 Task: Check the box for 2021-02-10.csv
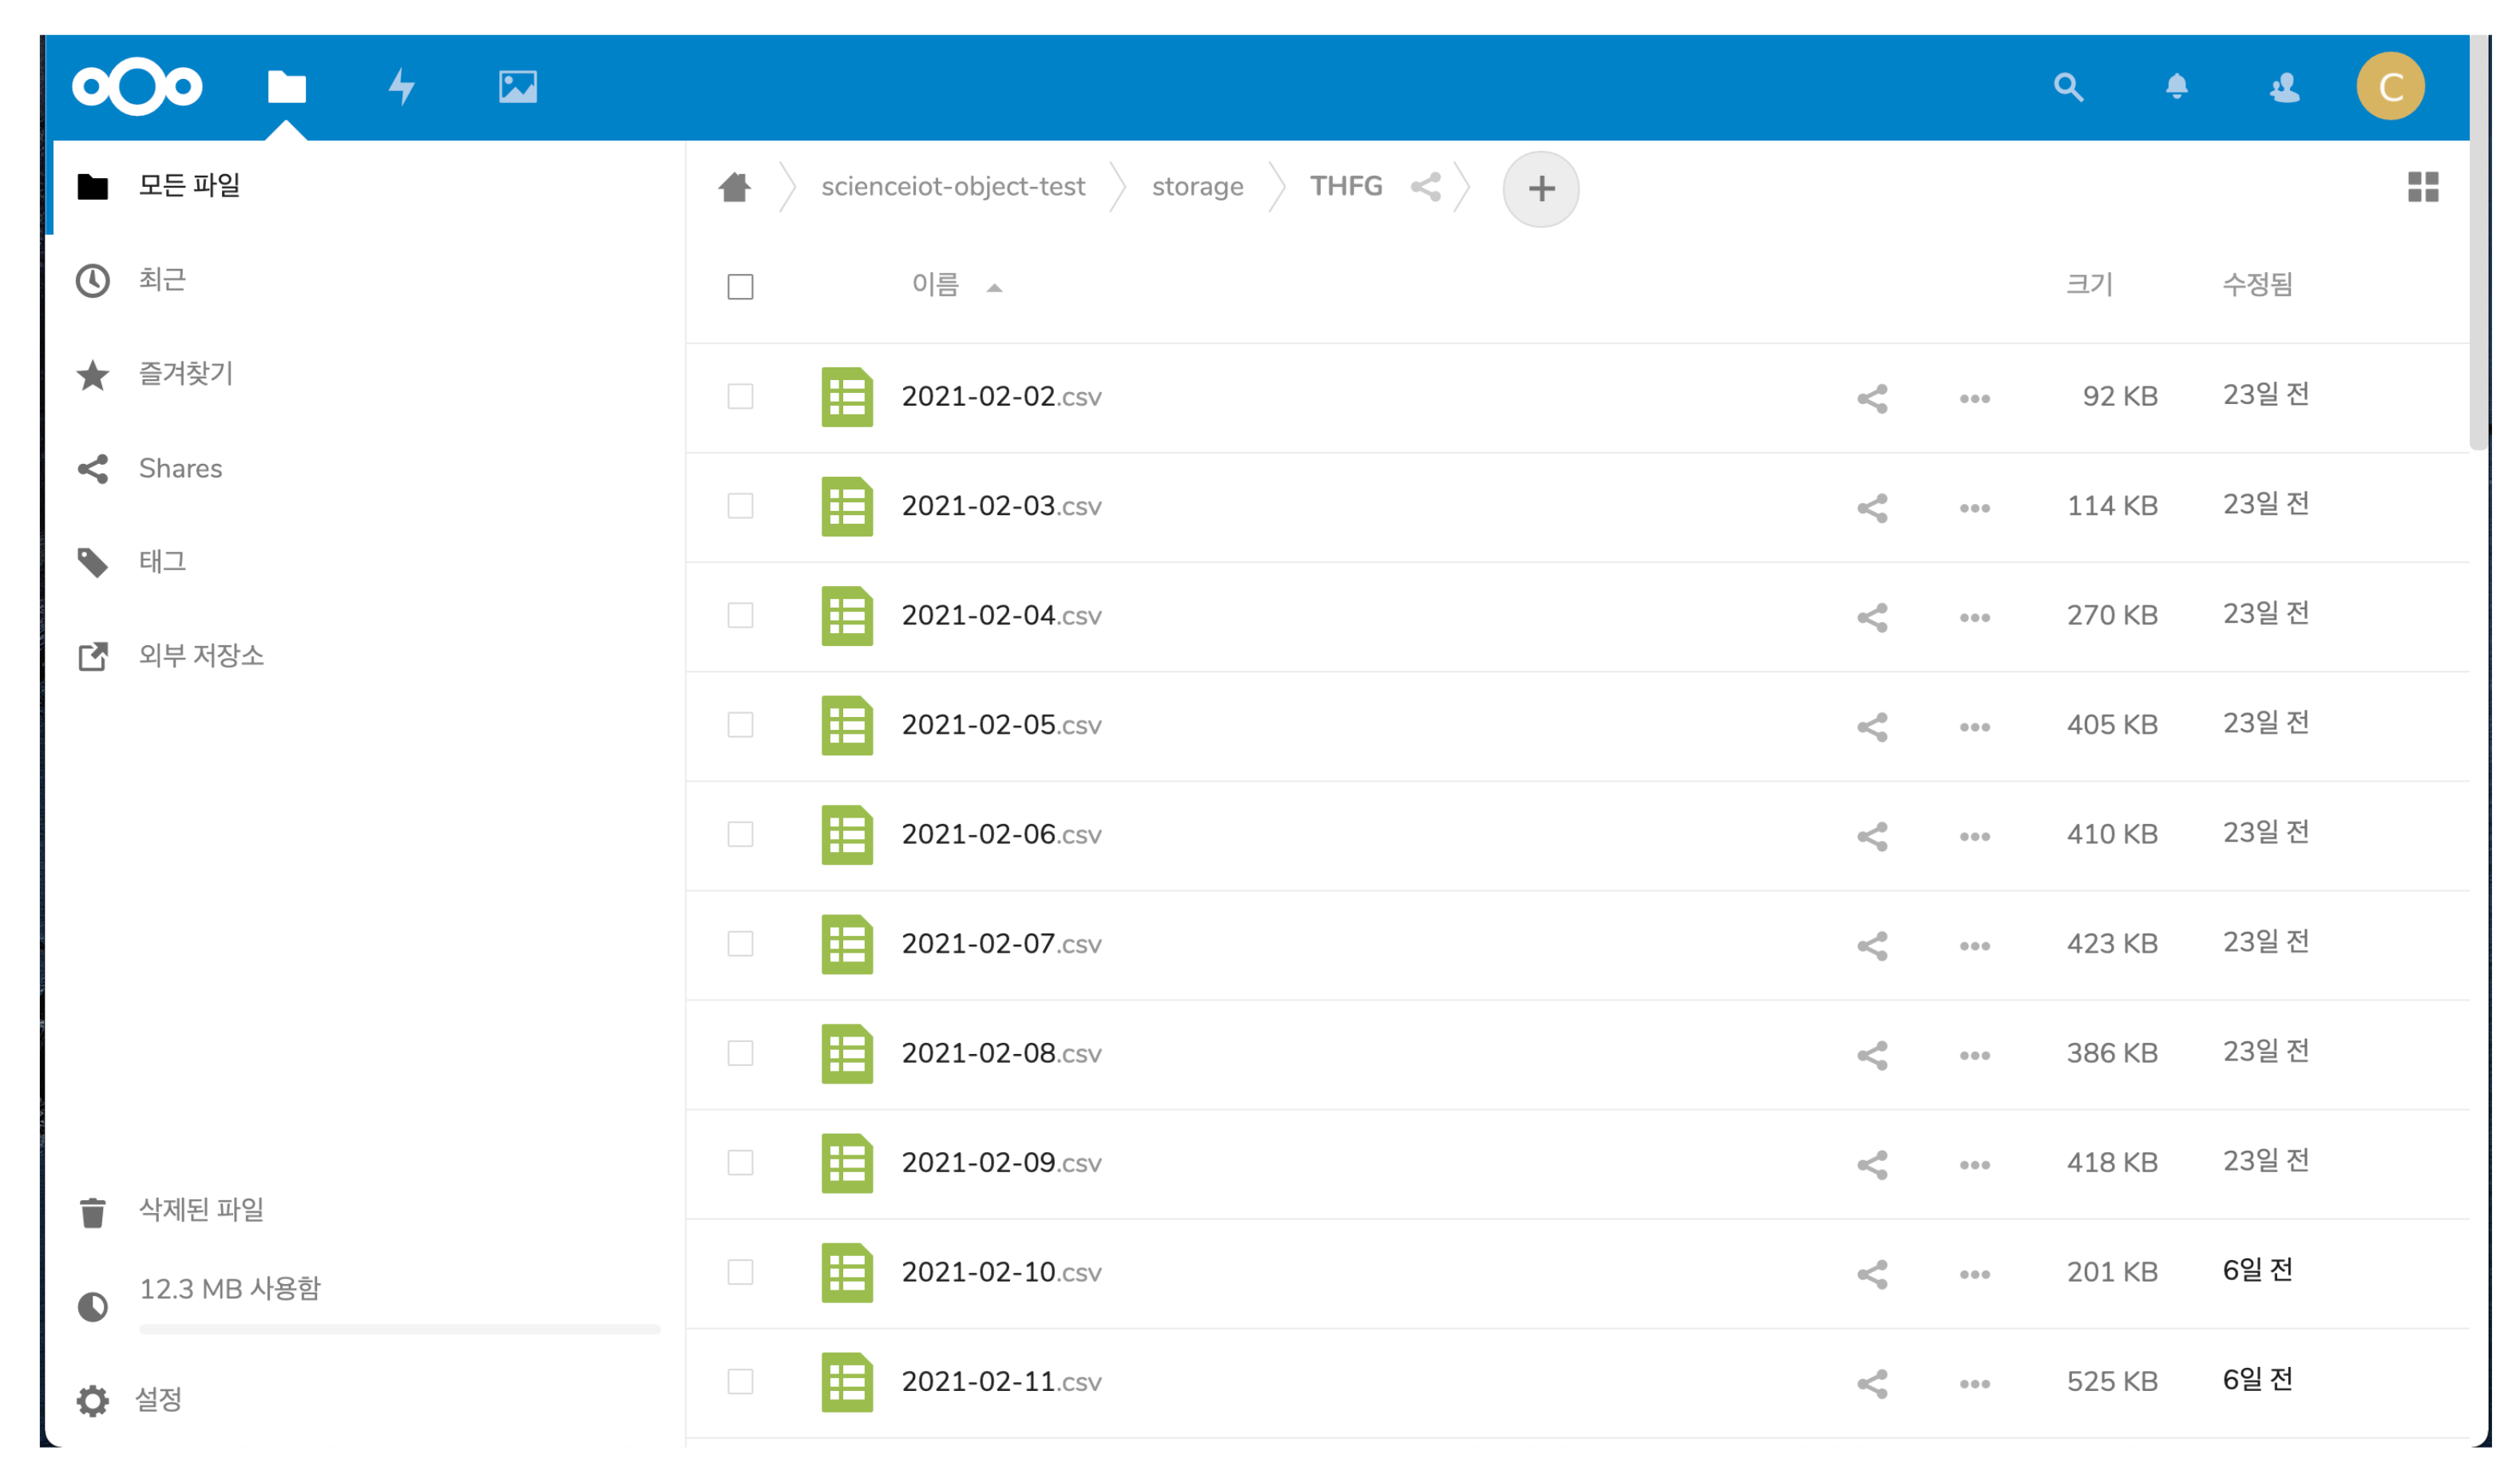[x=740, y=1272]
